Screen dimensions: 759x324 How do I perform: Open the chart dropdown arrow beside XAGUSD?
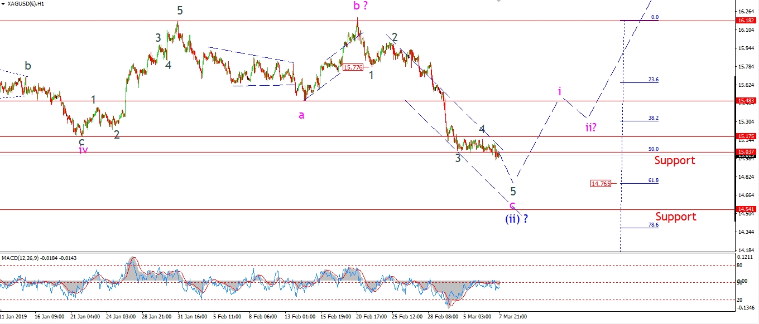tap(3, 3)
